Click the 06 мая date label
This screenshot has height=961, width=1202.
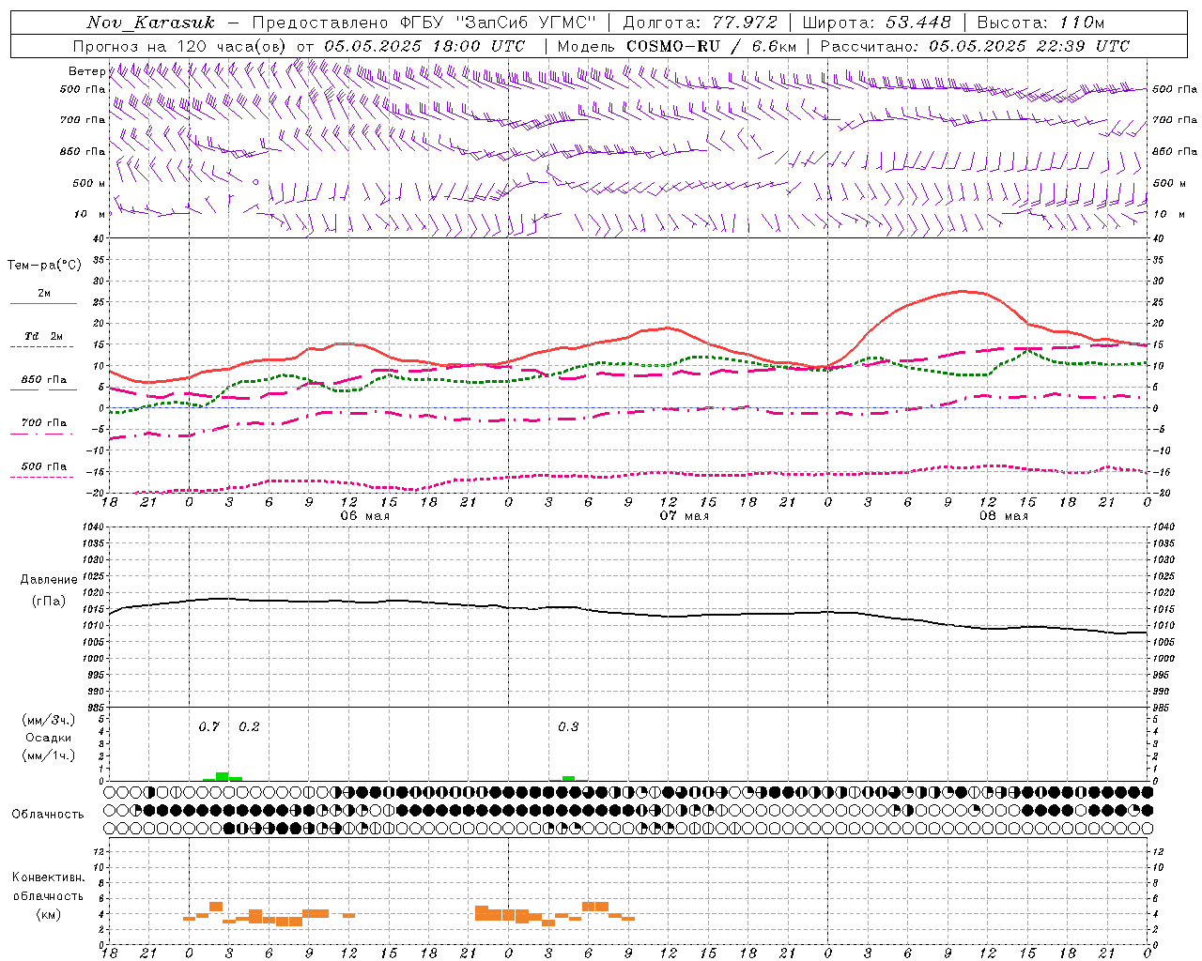click(x=364, y=516)
